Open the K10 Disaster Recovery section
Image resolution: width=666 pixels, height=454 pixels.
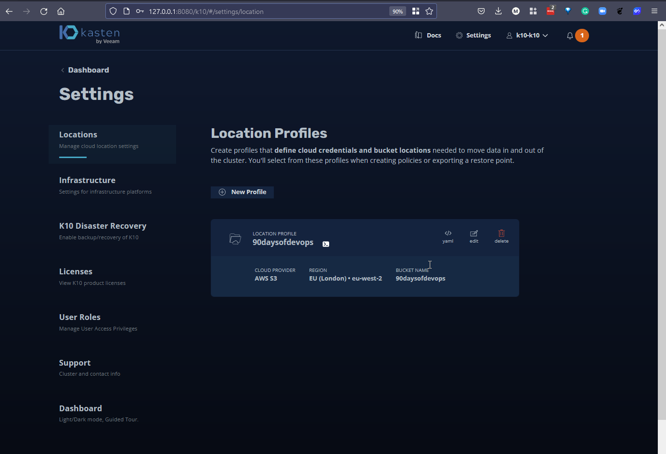(x=102, y=226)
